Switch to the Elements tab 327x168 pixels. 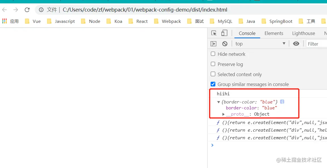click(x=274, y=34)
